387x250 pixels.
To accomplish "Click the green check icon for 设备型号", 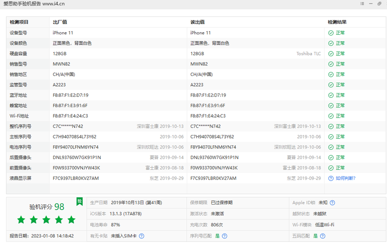I will tap(331, 33).
